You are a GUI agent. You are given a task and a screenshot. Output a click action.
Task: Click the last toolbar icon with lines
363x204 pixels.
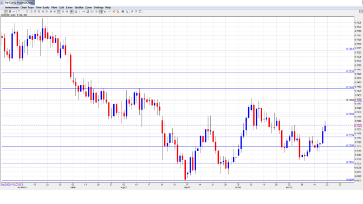(140, 11)
